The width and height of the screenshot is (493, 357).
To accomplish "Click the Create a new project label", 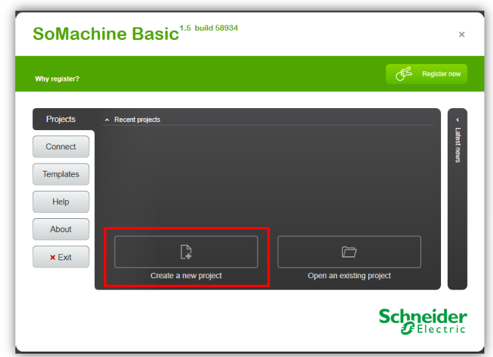I will tap(186, 276).
